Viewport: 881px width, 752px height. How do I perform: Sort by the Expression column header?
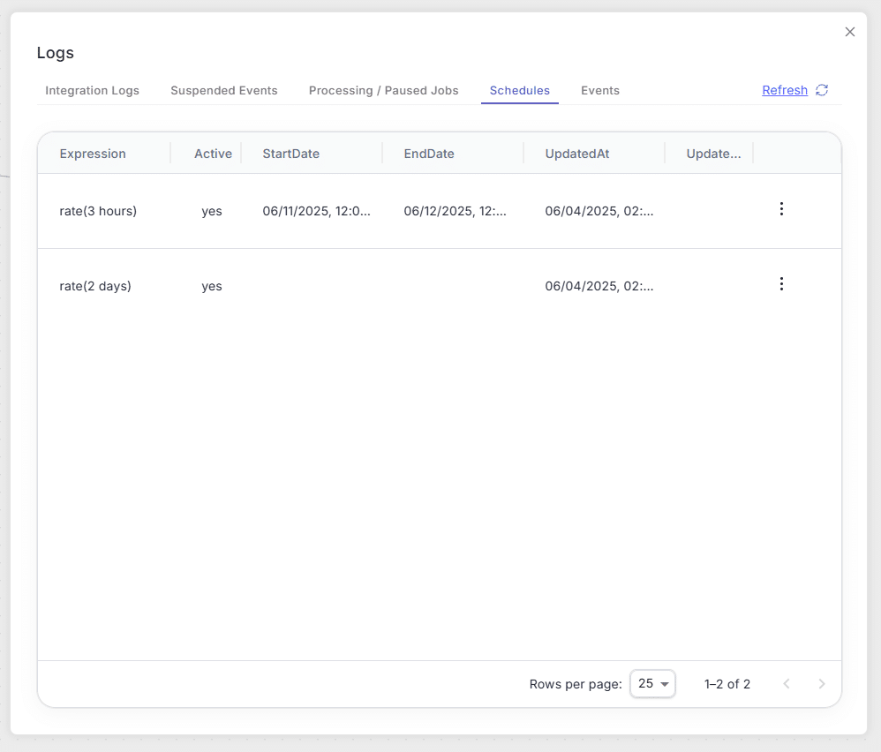point(93,154)
